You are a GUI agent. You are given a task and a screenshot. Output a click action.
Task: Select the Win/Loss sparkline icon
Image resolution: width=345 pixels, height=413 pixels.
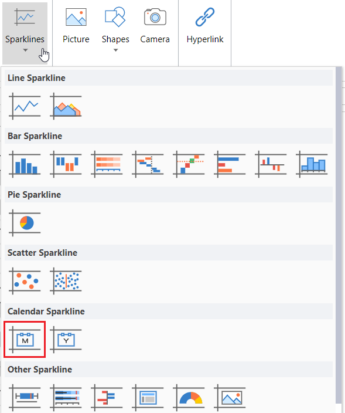[66, 164]
